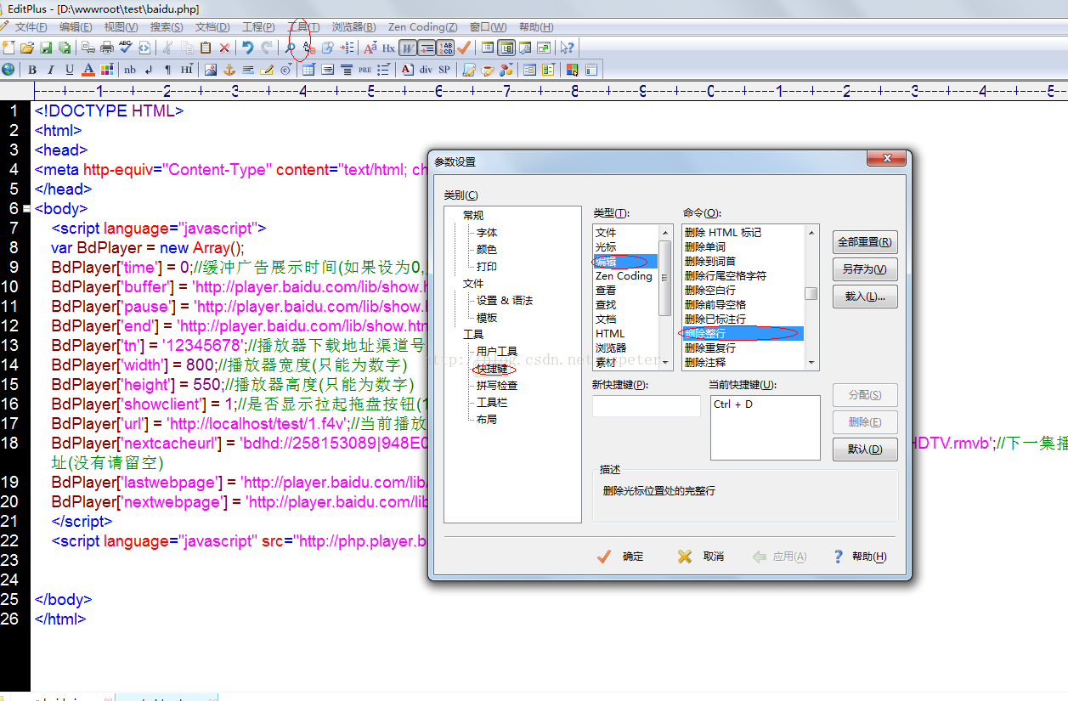Open the 搜索(S) menu
The height and width of the screenshot is (701, 1068).
coord(167,27)
